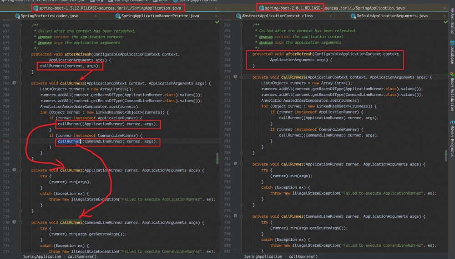Open the SpringApplicationBannerPrinter.java tab
This screenshot has width=455, height=259.
[160, 16]
